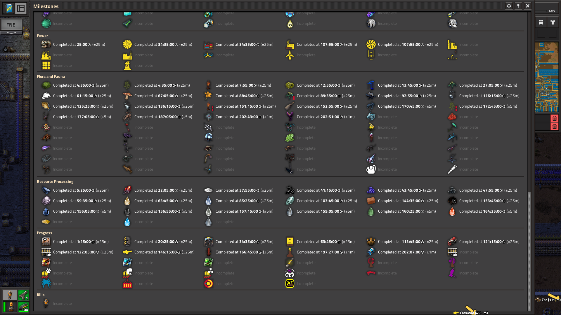The height and width of the screenshot is (315, 561).
Task: Click the rails icon with 10k badge
Action: [x=452, y=252]
